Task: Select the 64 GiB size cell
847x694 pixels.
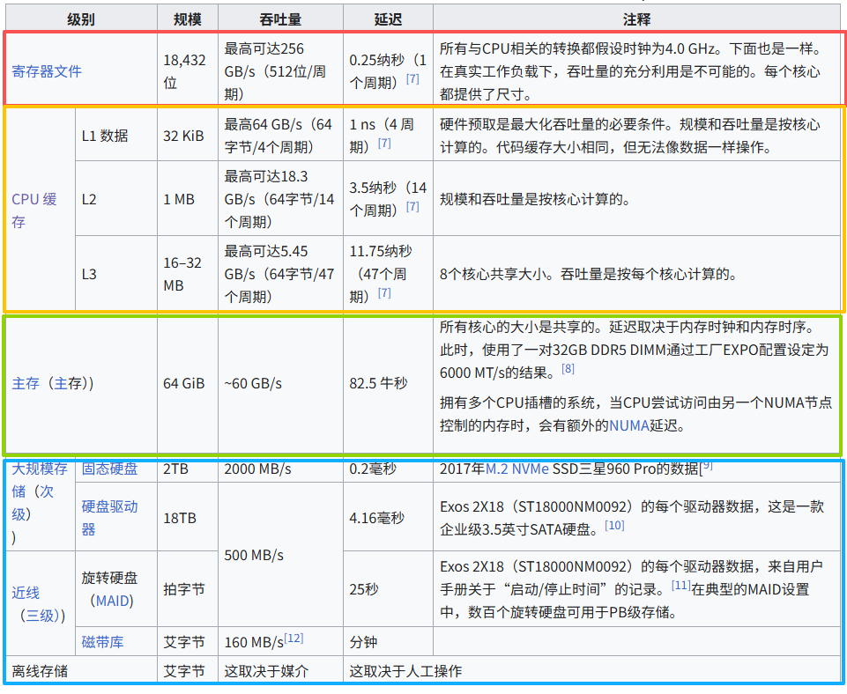Action: click(x=188, y=384)
